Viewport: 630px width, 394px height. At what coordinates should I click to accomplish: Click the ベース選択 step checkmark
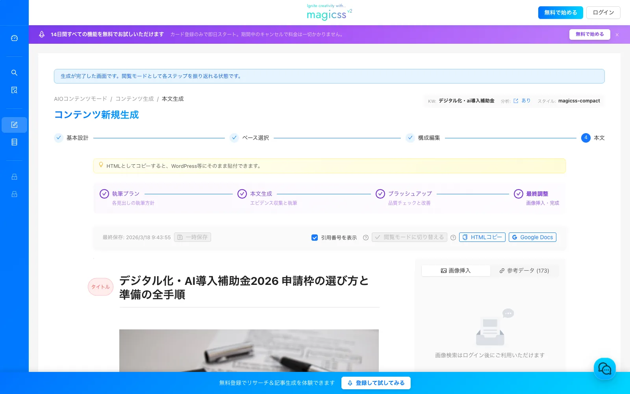pyautogui.click(x=234, y=138)
